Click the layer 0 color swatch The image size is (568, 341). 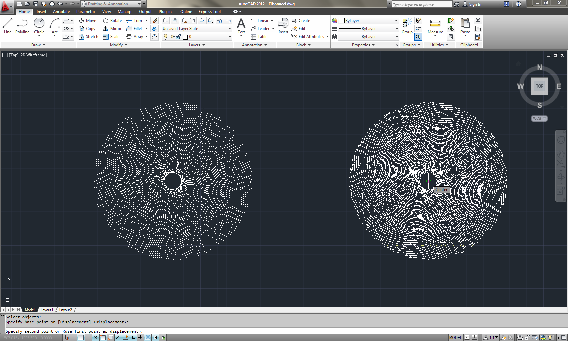pyautogui.click(x=185, y=37)
